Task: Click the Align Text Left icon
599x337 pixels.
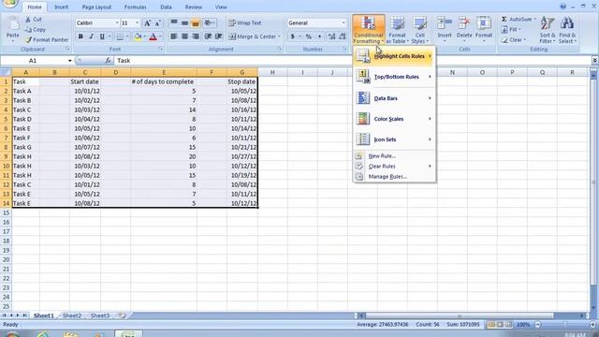Action: [x=174, y=37]
